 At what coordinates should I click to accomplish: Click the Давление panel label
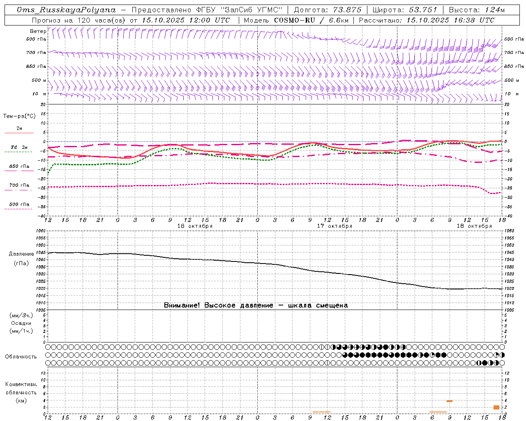click(x=21, y=254)
